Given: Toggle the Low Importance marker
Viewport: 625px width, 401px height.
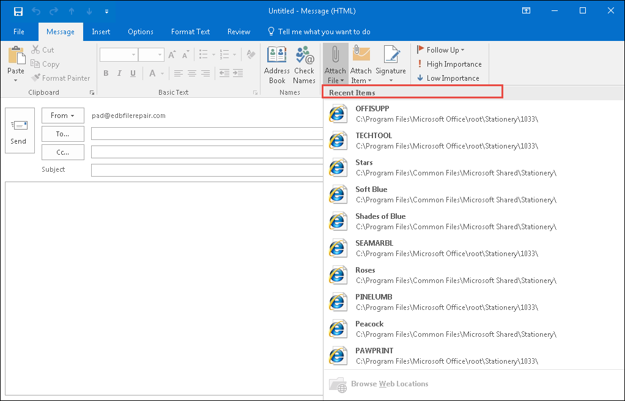Looking at the screenshot, I should click(x=448, y=78).
